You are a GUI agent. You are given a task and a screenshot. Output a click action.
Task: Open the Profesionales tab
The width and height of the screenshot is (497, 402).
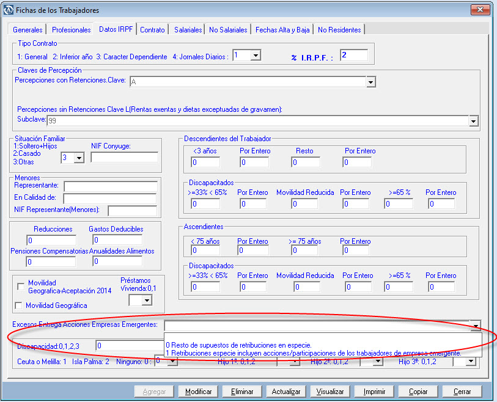tap(71, 30)
